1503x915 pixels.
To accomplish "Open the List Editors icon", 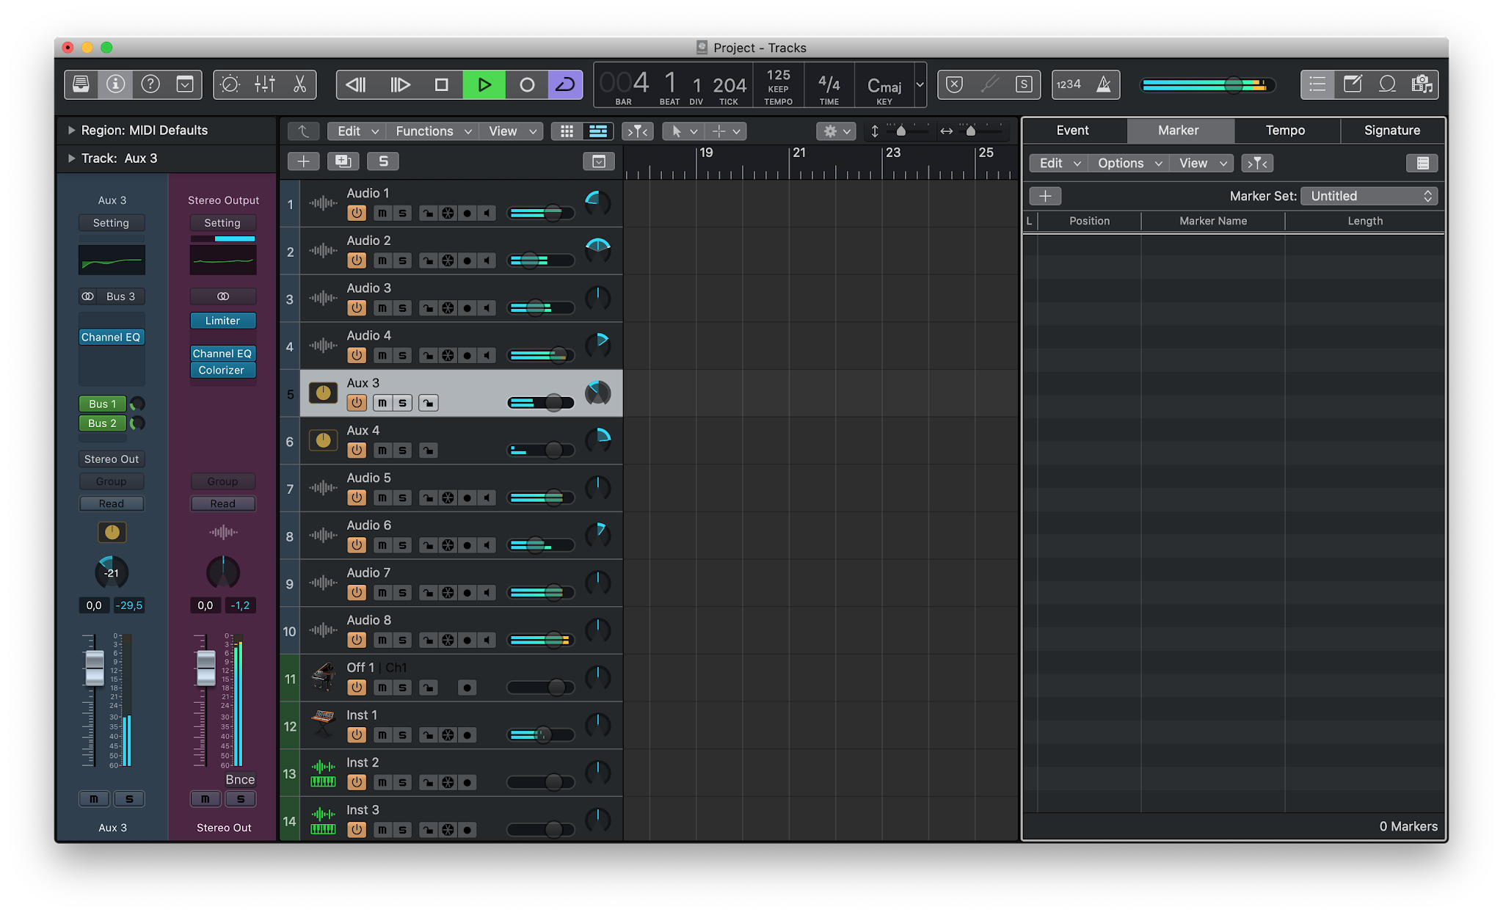I will 1317,84.
